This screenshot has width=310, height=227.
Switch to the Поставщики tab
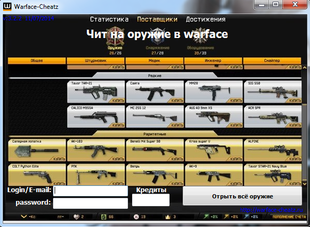point(157,19)
